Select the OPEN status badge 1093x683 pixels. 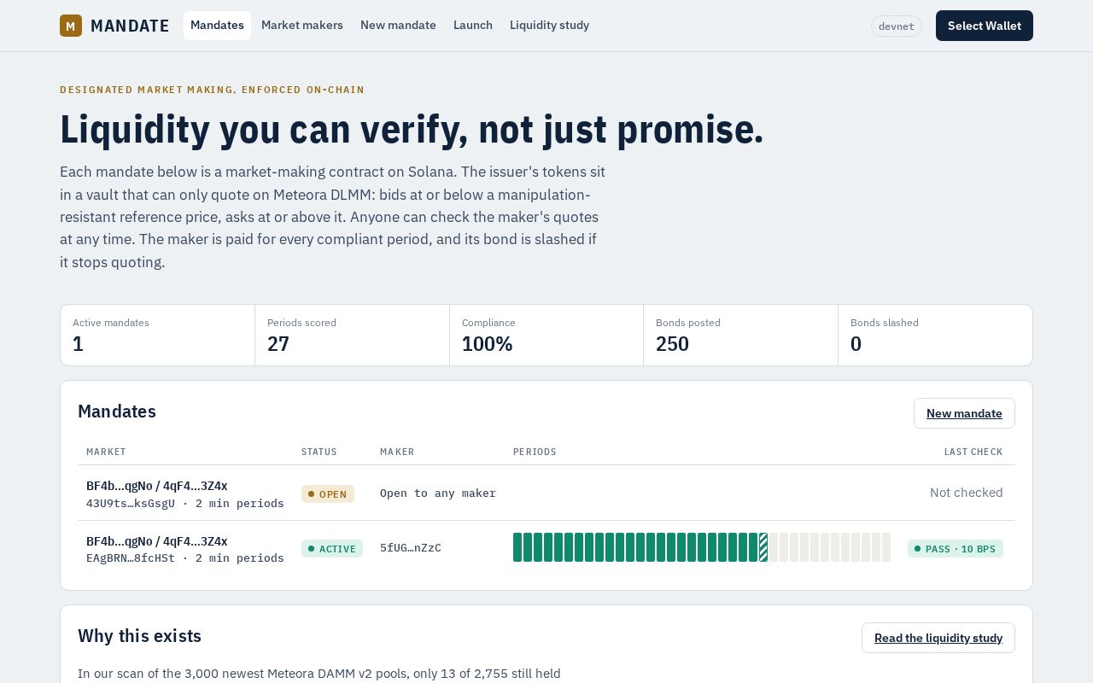click(328, 493)
